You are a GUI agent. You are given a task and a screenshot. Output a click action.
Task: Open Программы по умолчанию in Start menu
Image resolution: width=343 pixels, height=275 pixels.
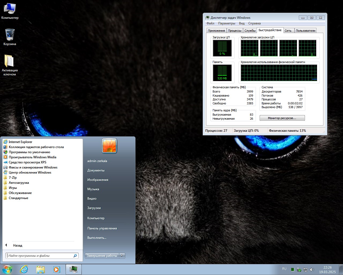point(29,152)
